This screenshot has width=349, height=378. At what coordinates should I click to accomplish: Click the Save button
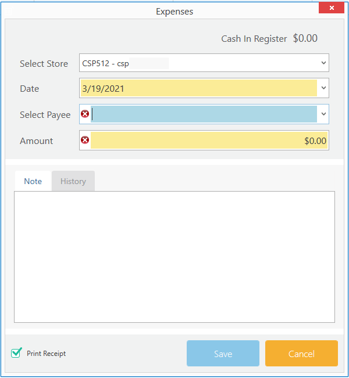tap(223, 354)
